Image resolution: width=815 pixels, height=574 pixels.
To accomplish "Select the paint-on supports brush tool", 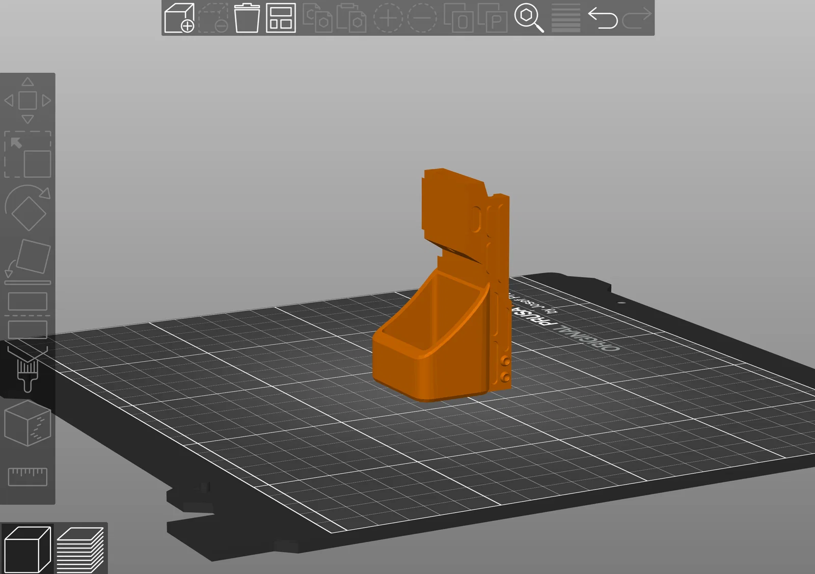I will [x=28, y=369].
